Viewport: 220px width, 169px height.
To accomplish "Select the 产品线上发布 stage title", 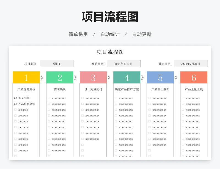I will point(160,89).
